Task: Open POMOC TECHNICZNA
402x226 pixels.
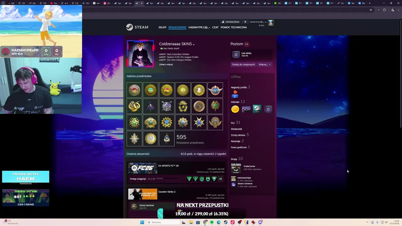Action: click(234, 27)
